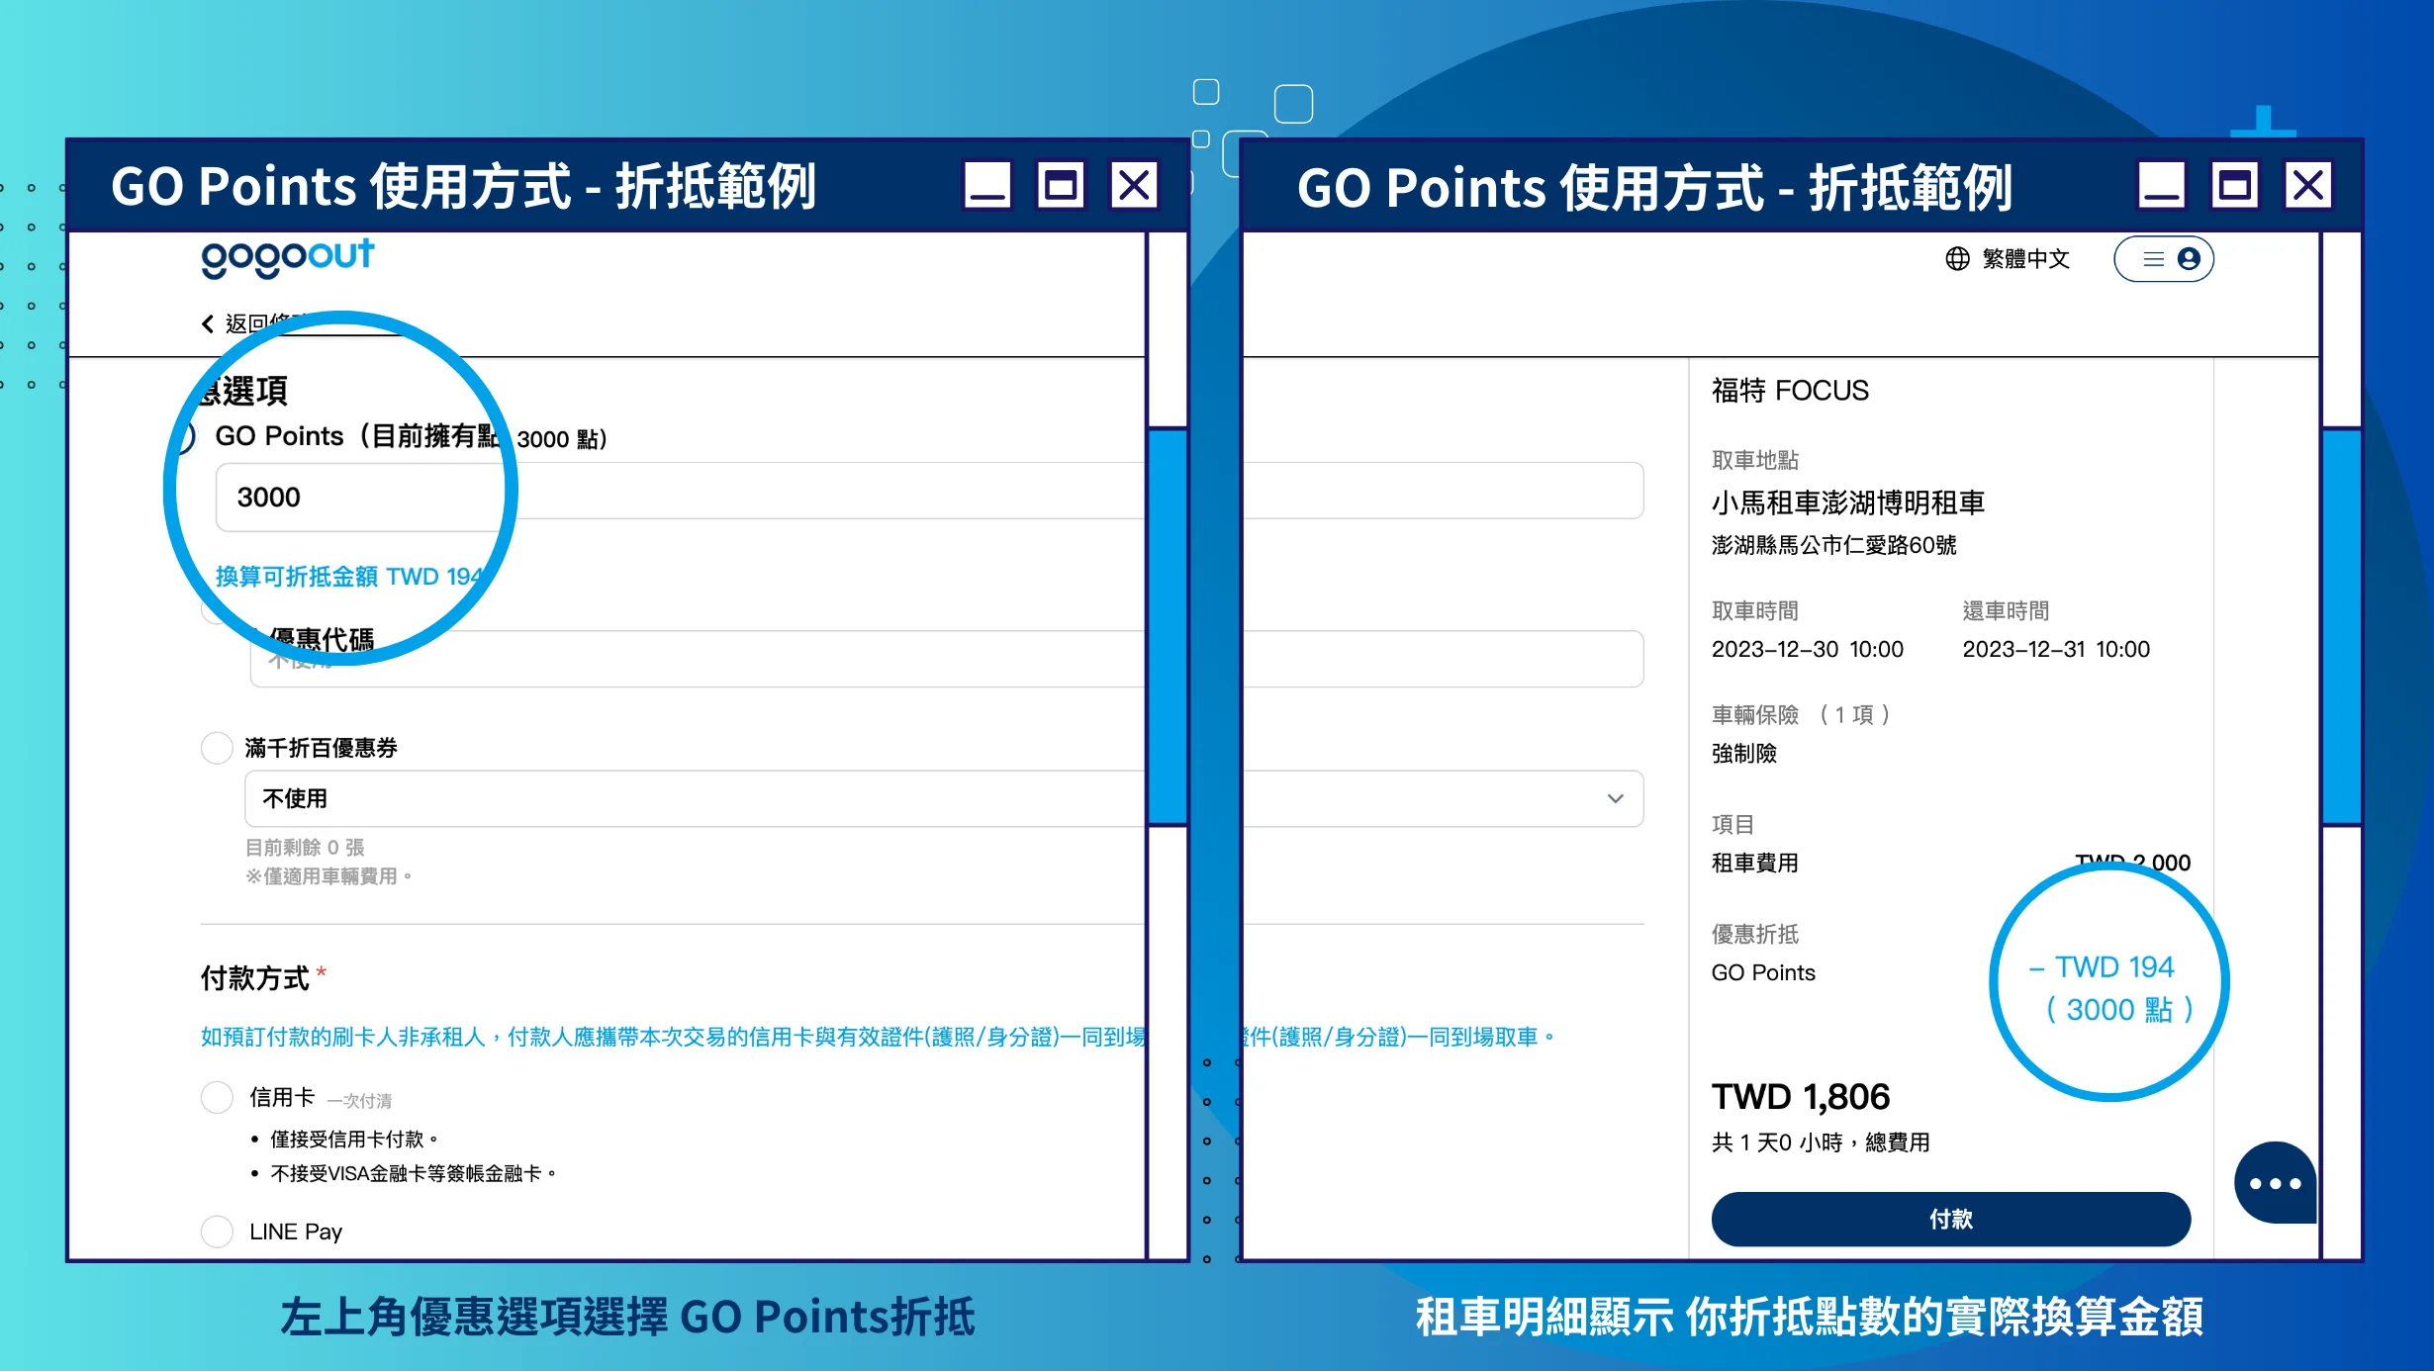Minimize the right GO Points window
The image size is (2434, 1371).
[x=2161, y=185]
